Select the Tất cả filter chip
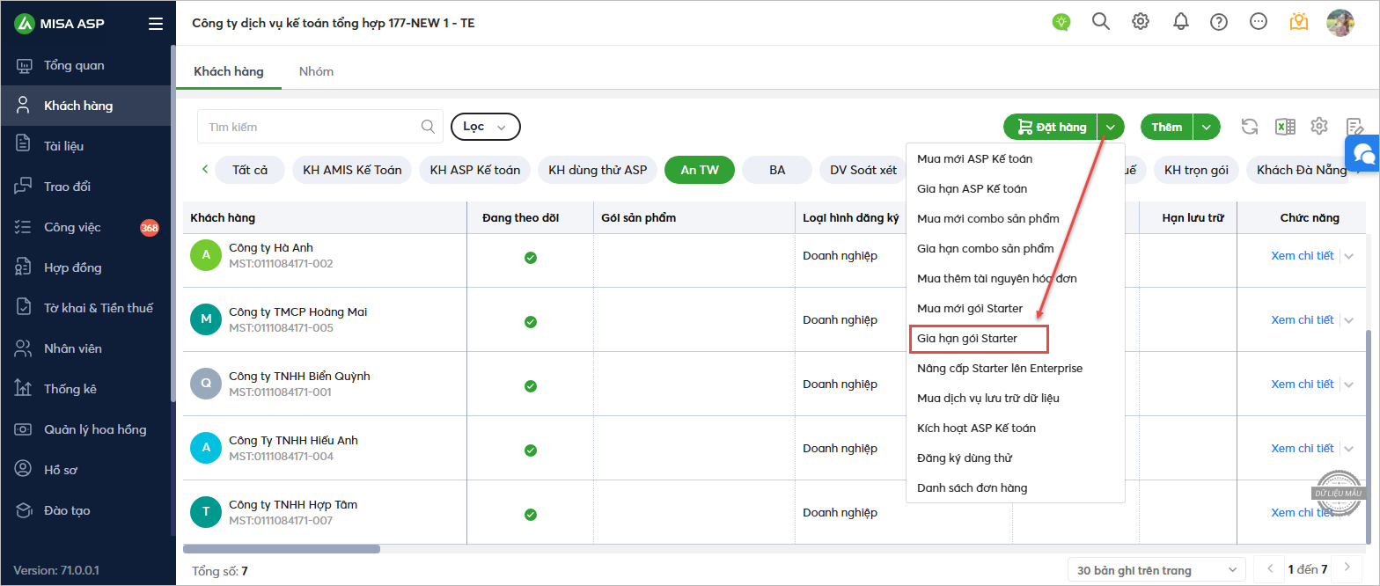 250,170
